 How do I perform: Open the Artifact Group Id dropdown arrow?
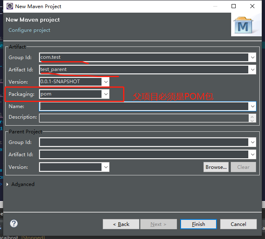[252, 57]
